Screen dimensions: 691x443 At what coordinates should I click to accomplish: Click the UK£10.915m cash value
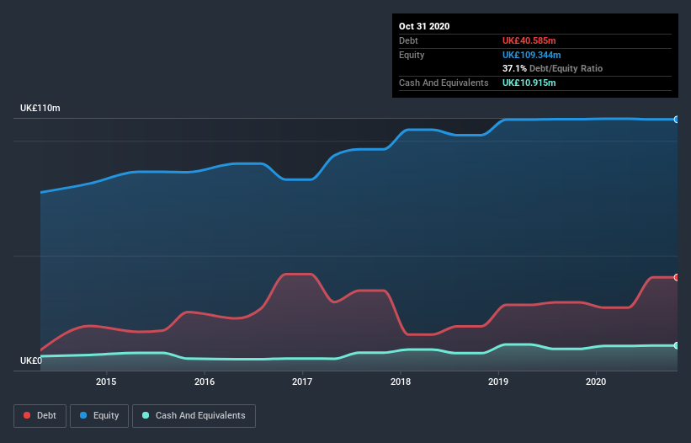pyautogui.click(x=529, y=83)
